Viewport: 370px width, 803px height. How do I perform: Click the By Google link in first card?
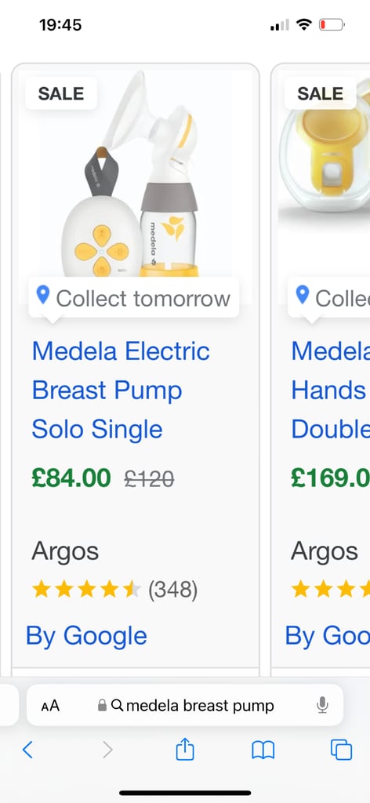pos(86,635)
